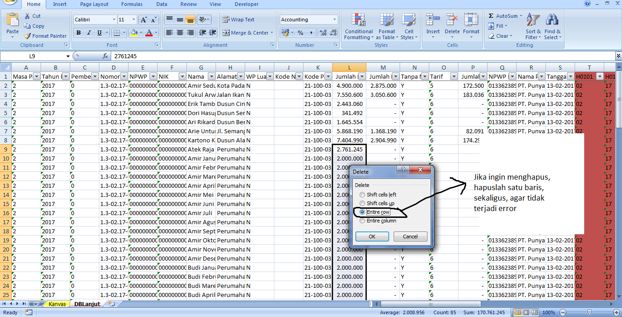
Task: Switch to the Formulas ribbon tab
Action: 132,4
